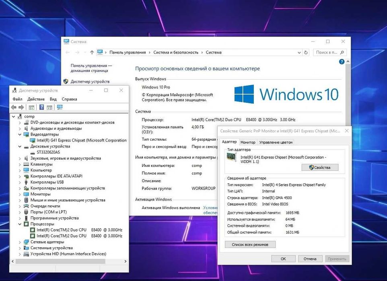This screenshot has width=387, height=281.
Task: Expand the Звуковые, игровые и видеоустройства node
Action: point(20,158)
